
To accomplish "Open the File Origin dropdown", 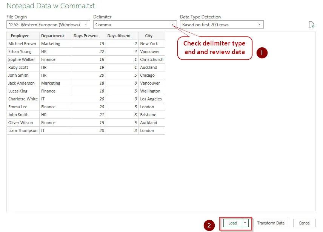I will (x=48, y=25).
